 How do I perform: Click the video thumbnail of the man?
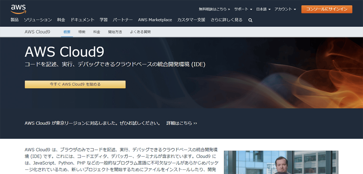coord(281,162)
